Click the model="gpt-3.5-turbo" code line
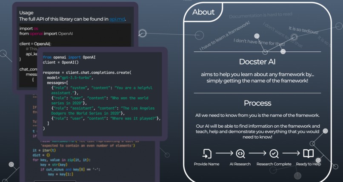343x182 pixels. pyautogui.click(x=70, y=78)
